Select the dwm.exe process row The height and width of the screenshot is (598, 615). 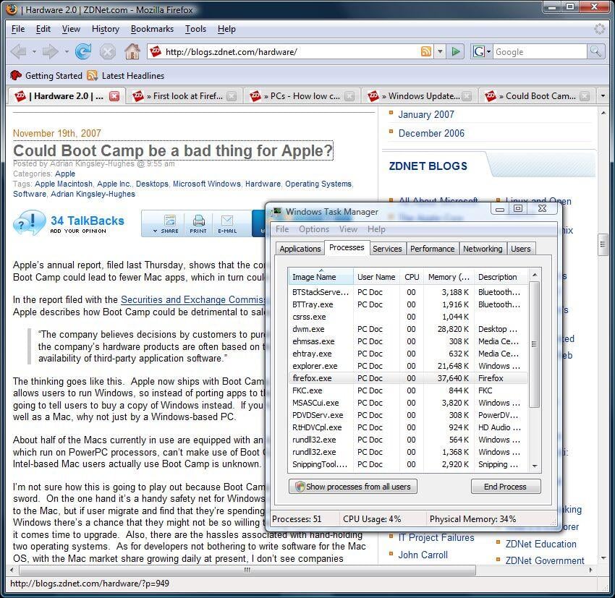pyautogui.click(x=408, y=329)
